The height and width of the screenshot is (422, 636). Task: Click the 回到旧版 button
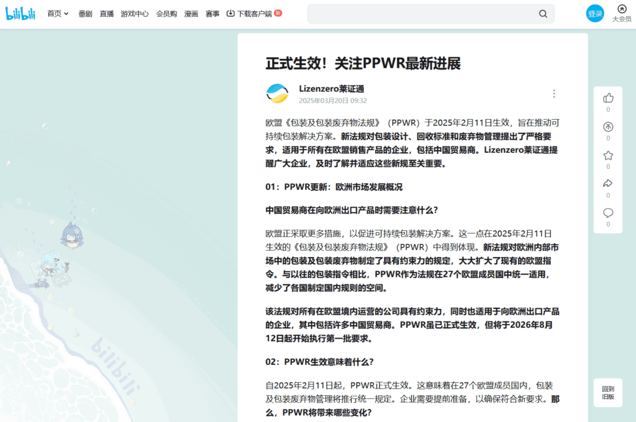(x=607, y=392)
